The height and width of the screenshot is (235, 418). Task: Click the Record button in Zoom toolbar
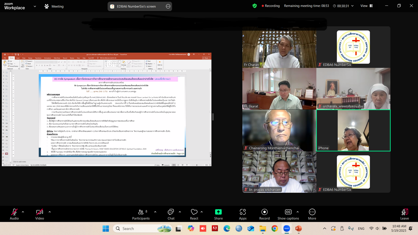coord(264,214)
